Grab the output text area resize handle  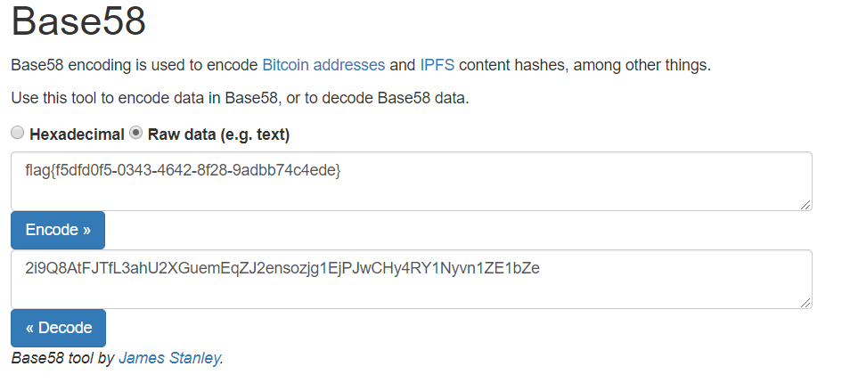point(806,303)
